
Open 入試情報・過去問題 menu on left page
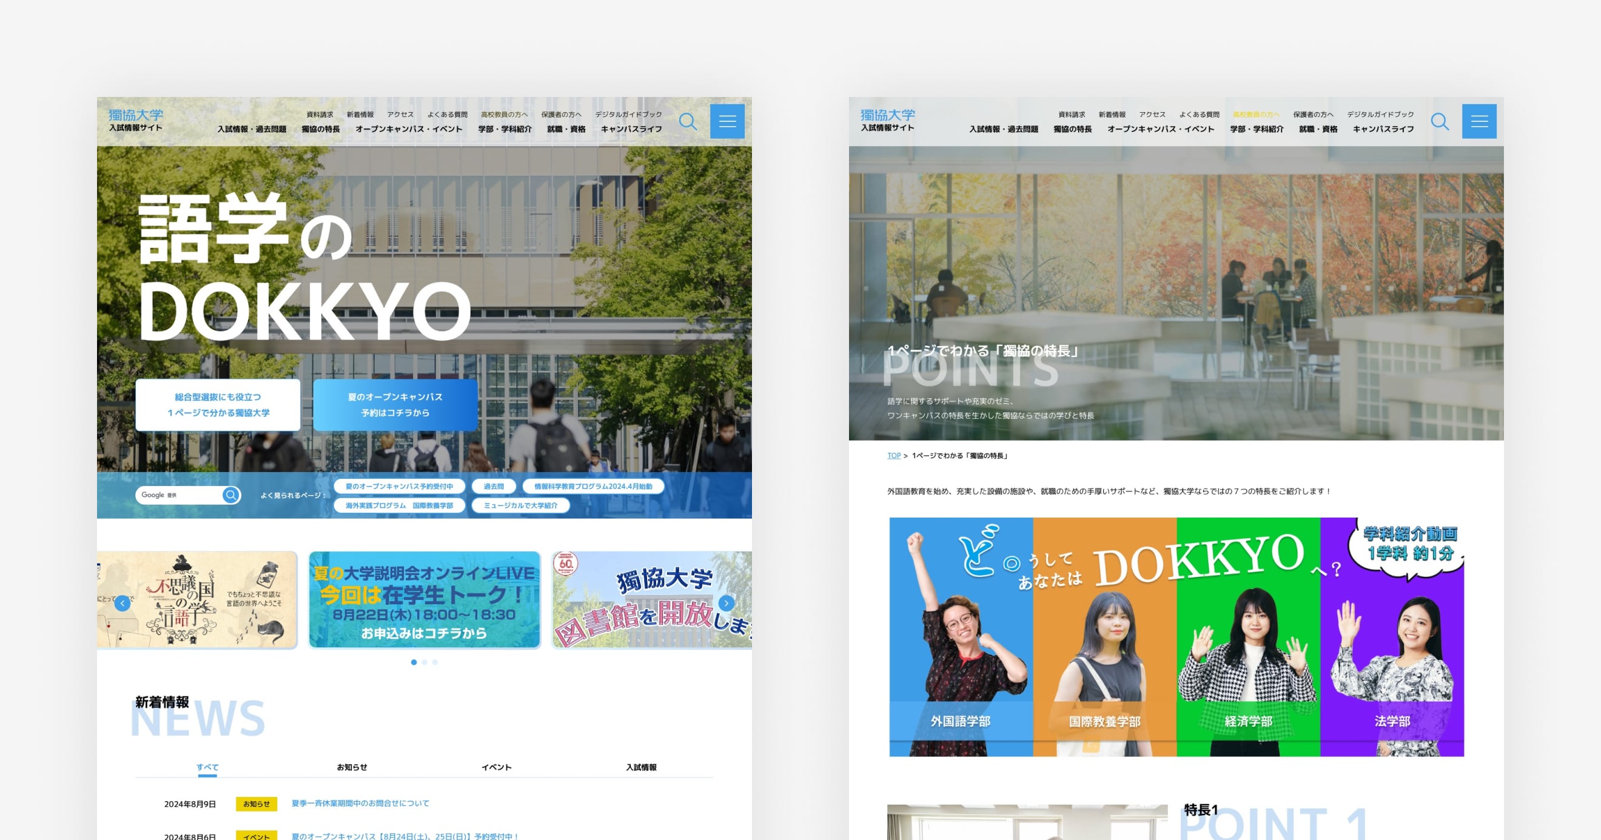coord(252,129)
